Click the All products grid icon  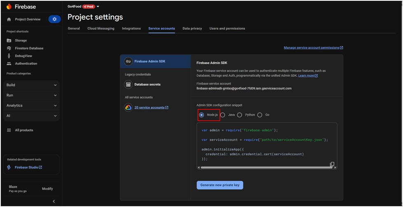coord(9,130)
